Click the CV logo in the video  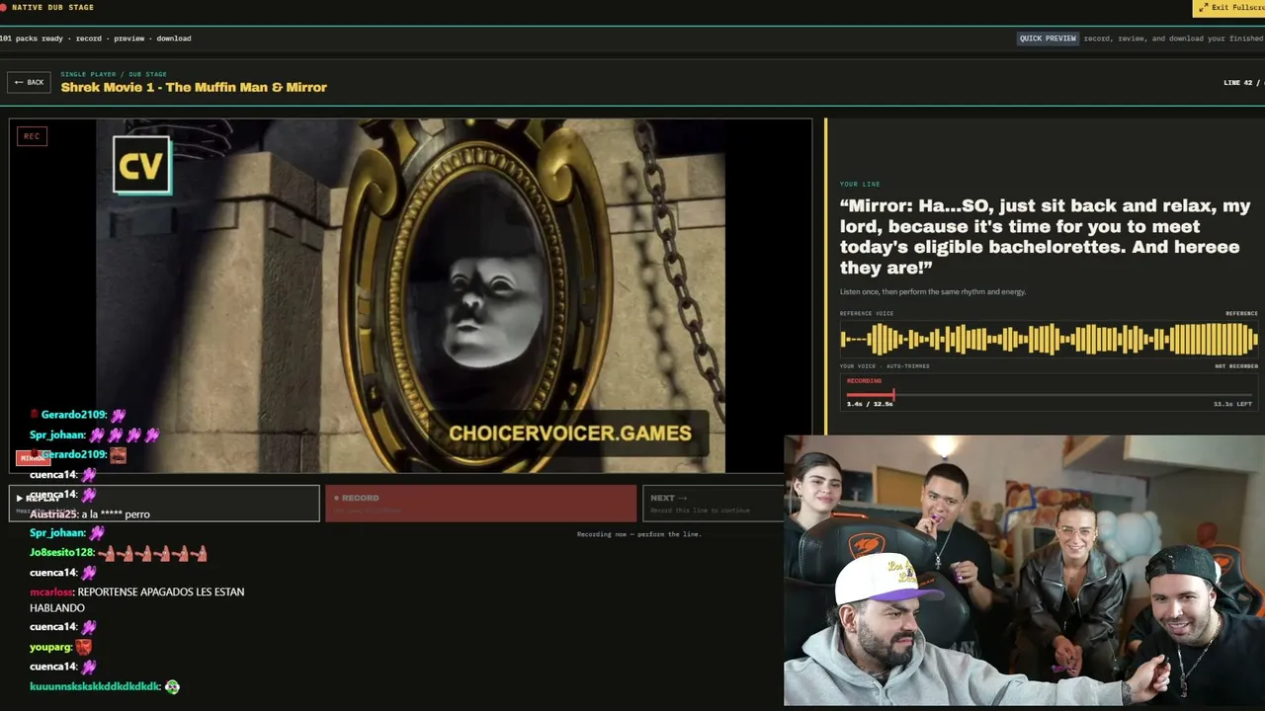click(142, 165)
